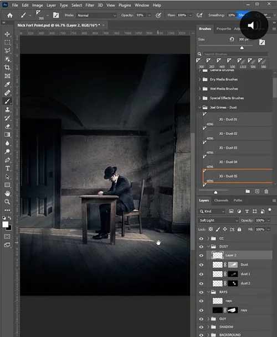Image resolution: width=277 pixels, height=337 pixels.
Task: Open the Soft Light blend mode dropdown
Action: tap(218, 220)
